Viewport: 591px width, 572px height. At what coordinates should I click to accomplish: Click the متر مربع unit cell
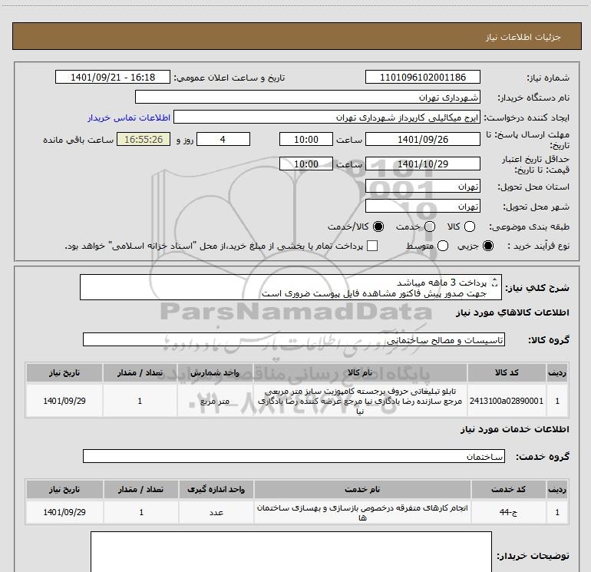click(x=215, y=401)
